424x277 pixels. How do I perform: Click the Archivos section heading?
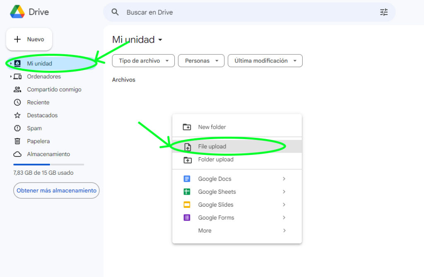click(123, 80)
